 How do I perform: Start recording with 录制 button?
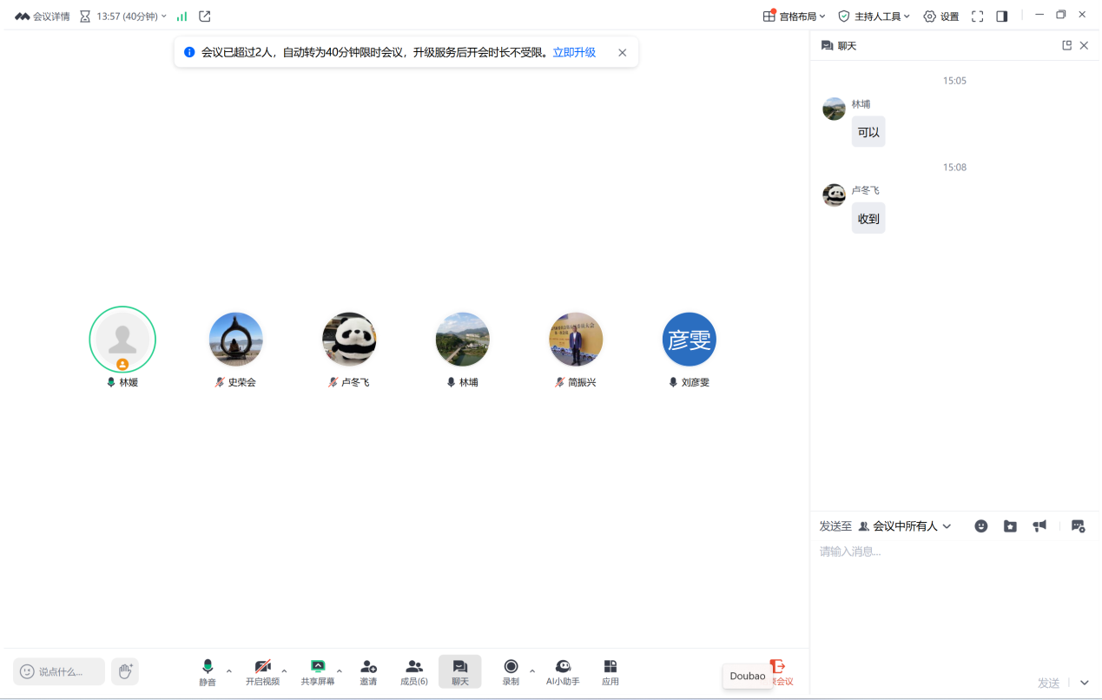coord(511,671)
